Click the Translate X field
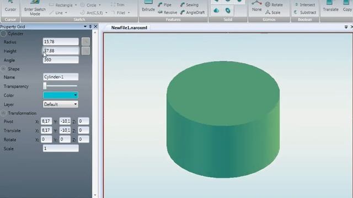Viewport: 353px width, 198px height. pyautogui.click(x=46, y=130)
